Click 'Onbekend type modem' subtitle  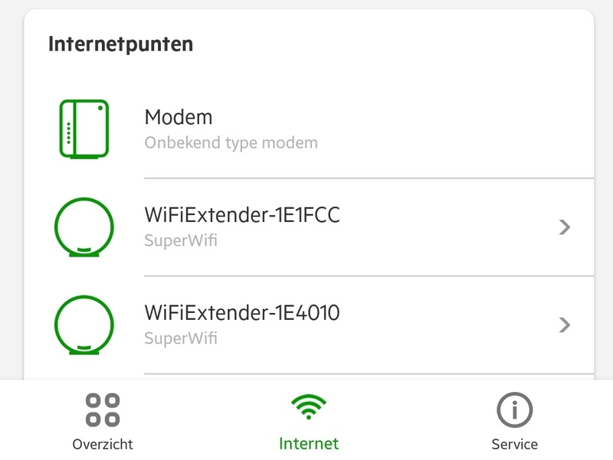[231, 143]
